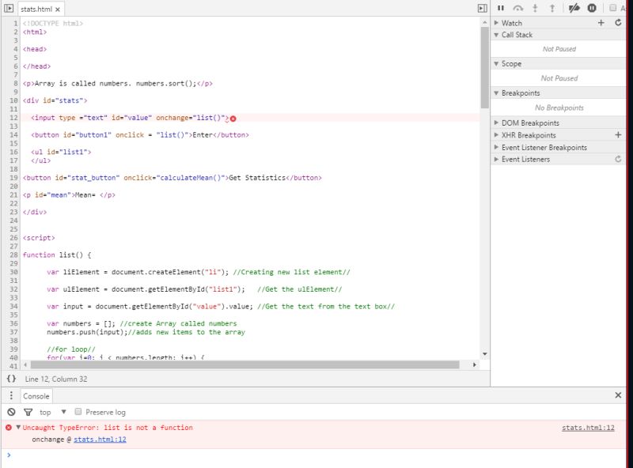Click the Step into next function call icon
Viewport: 633px width, 468px height.
[535, 7]
